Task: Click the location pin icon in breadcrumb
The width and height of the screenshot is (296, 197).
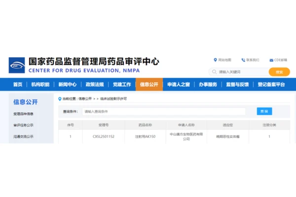Action: tap(60, 98)
